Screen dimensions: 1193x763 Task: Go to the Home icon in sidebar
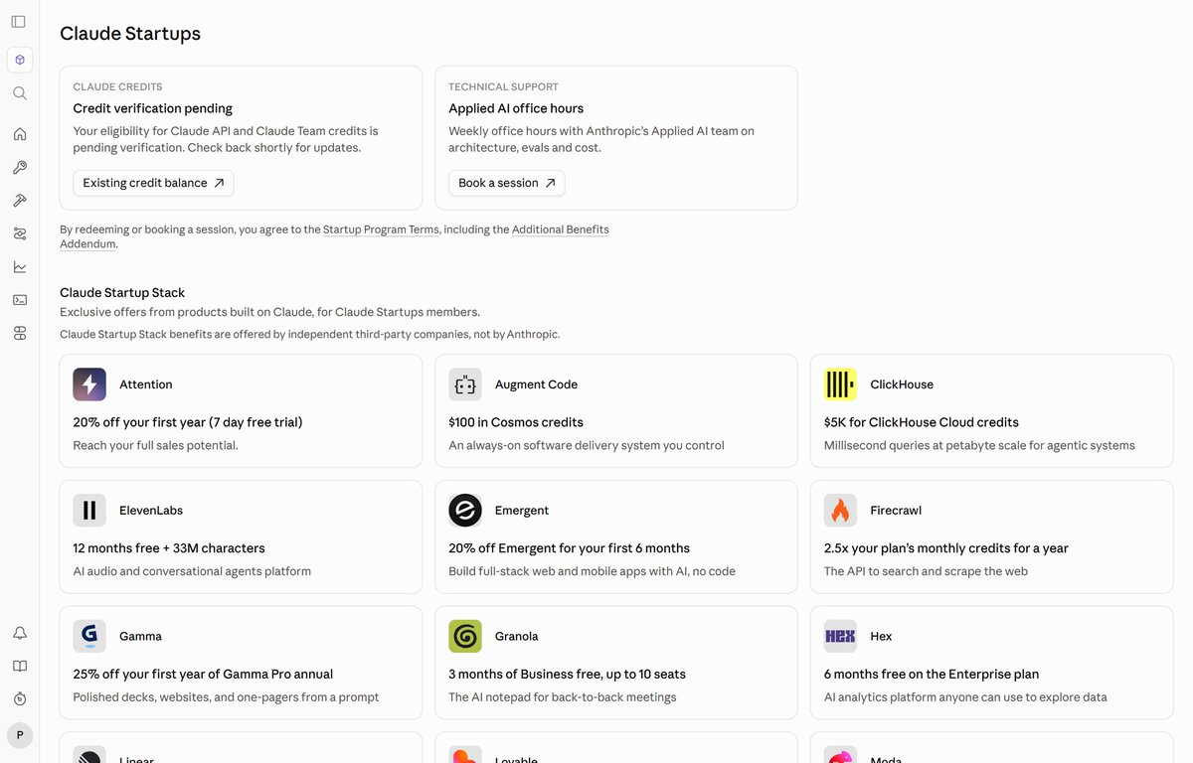[20, 134]
